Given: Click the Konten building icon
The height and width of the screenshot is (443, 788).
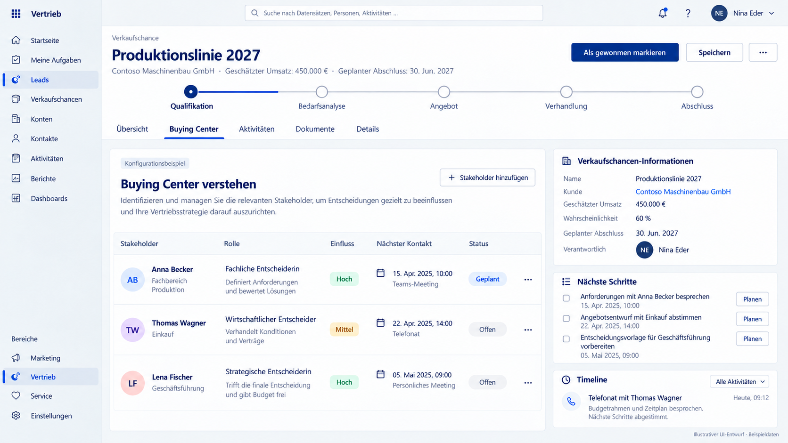Looking at the screenshot, I should click(16, 119).
